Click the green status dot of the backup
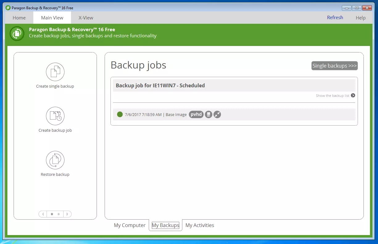This screenshot has width=378, height=244. (x=120, y=114)
